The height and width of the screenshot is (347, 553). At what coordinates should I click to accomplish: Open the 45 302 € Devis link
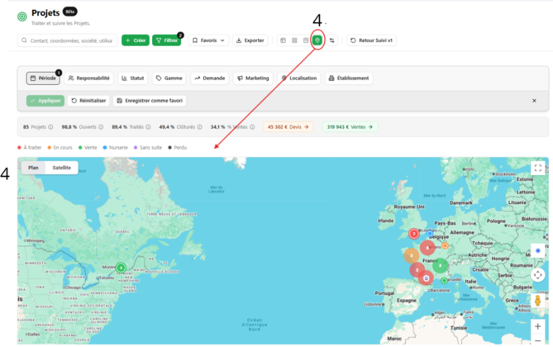288,127
